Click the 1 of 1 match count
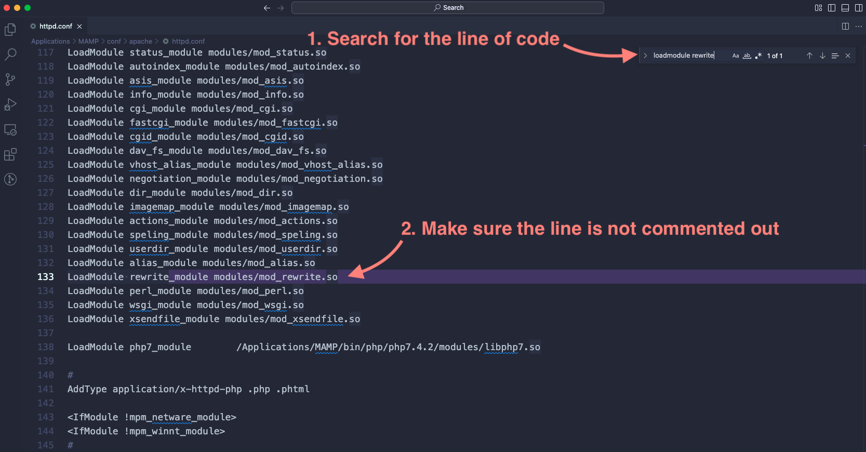The height and width of the screenshot is (452, 866). [x=775, y=56]
